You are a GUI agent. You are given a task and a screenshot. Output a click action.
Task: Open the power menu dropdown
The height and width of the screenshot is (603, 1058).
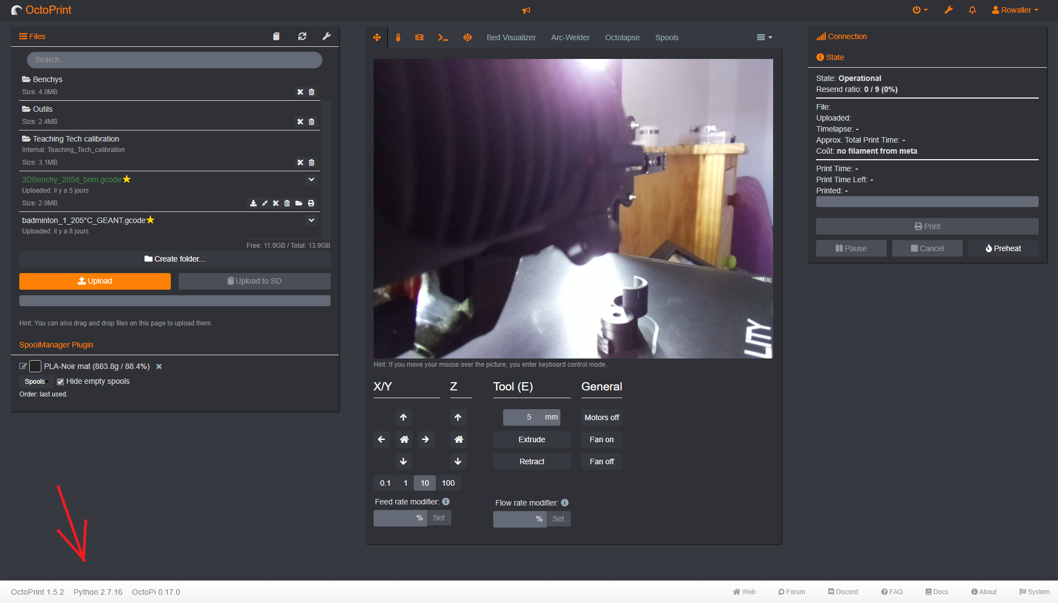(x=920, y=10)
